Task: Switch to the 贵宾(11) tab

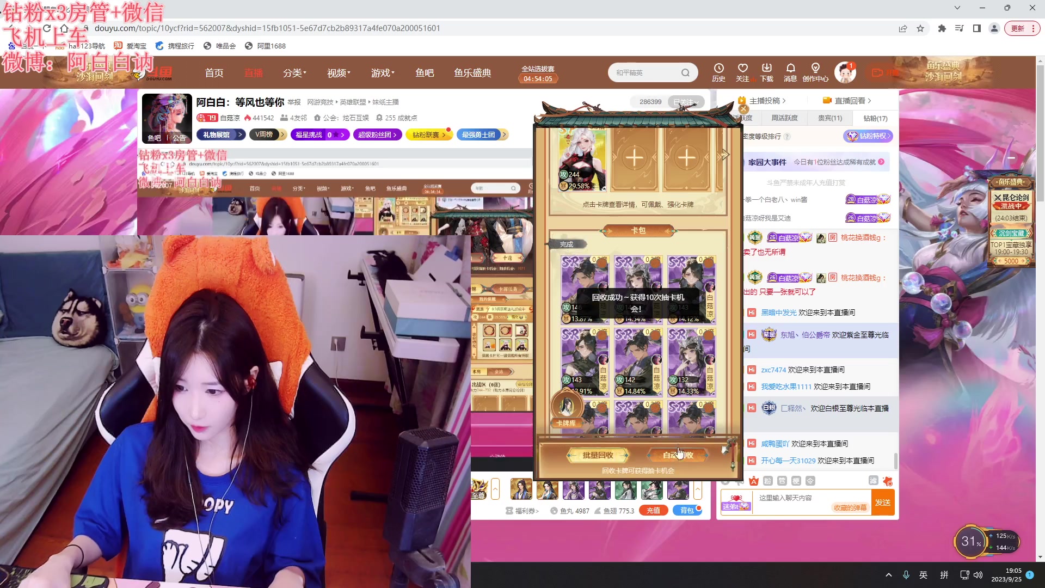Action: [829, 118]
